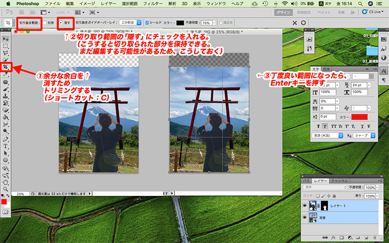Screen dimensions: 389x243
Task: Open layer blend mode 通常 dropdown
Action: pos(325,188)
